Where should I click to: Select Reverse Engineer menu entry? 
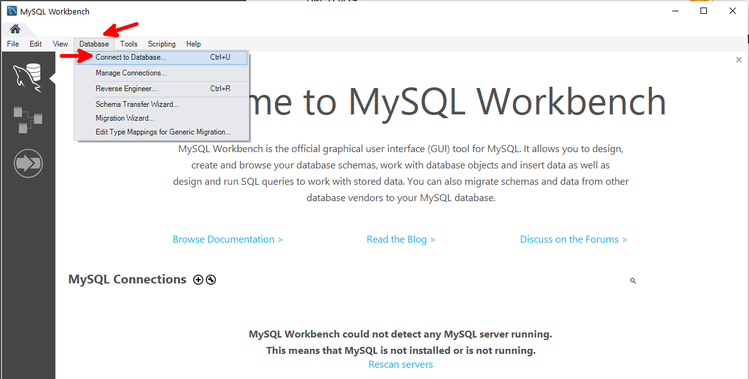162,89
